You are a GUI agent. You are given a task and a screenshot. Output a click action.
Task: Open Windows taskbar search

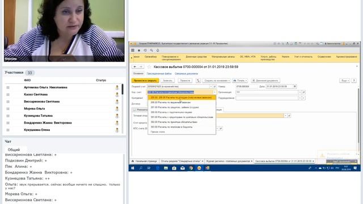(141, 168)
